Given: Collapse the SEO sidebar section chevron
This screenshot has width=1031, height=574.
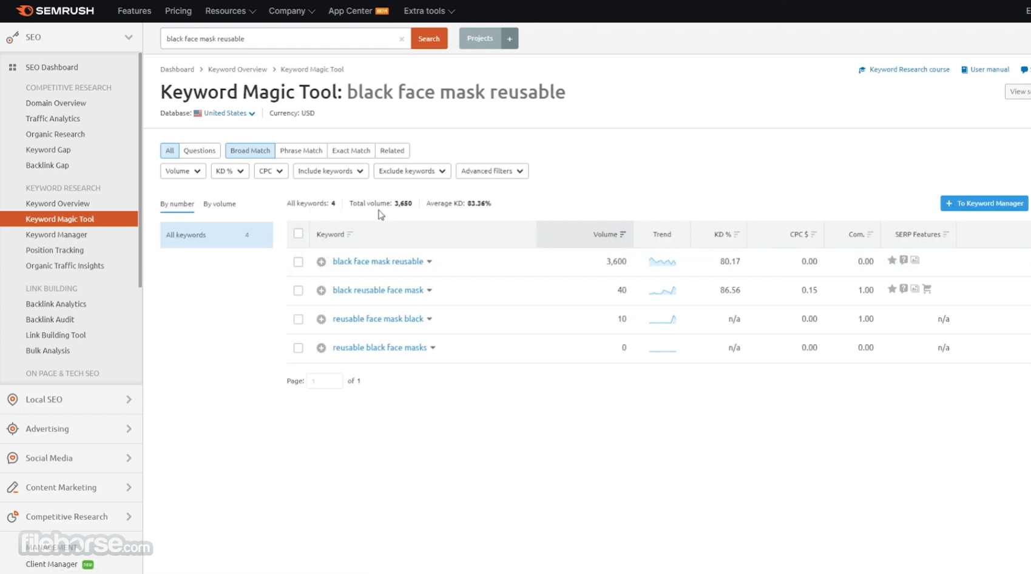Looking at the screenshot, I should 129,38.
